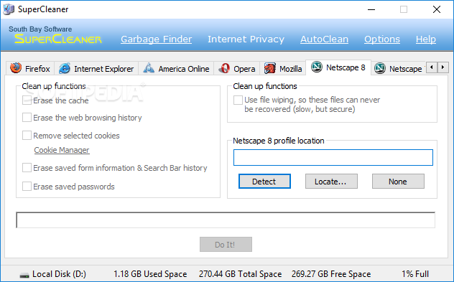Click the Locate... button
Viewport: 454px width, 282px height.
tap(331, 182)
